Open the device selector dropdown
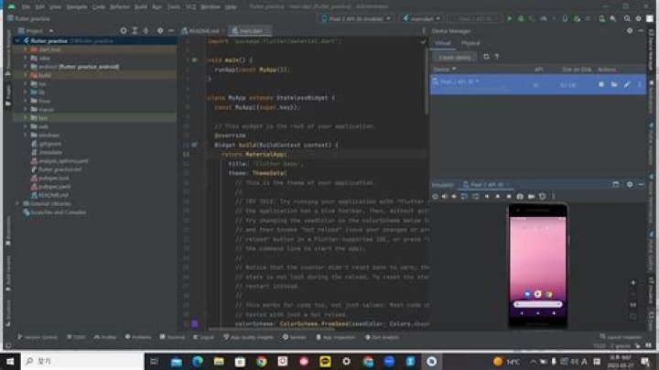The image size is (659, 370). tap(356, 19)
